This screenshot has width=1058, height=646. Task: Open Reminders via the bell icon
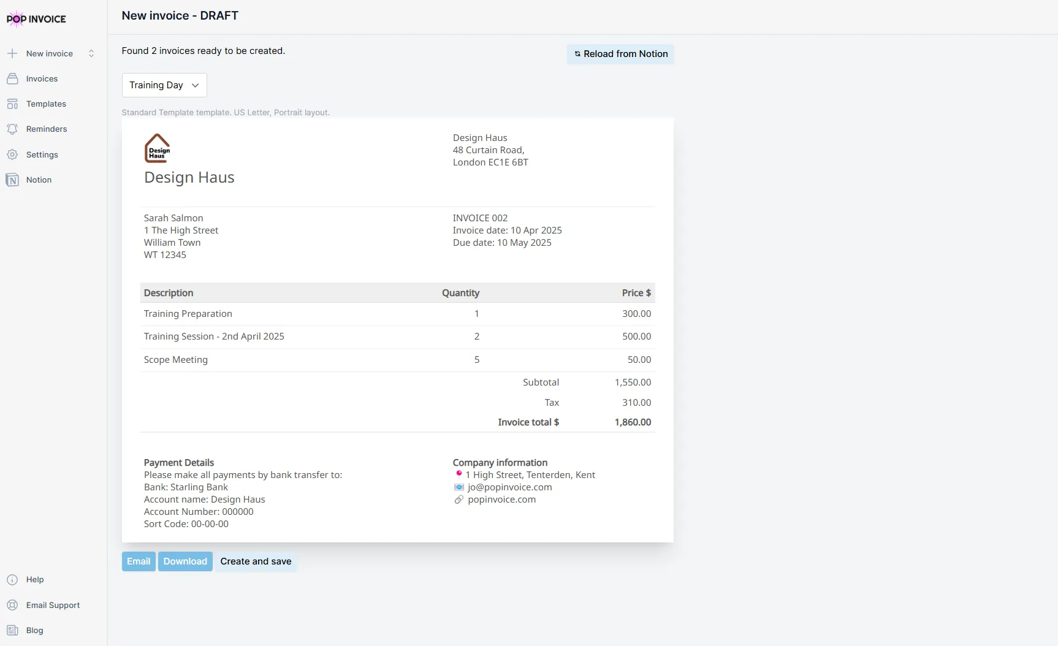pos(13,129)
